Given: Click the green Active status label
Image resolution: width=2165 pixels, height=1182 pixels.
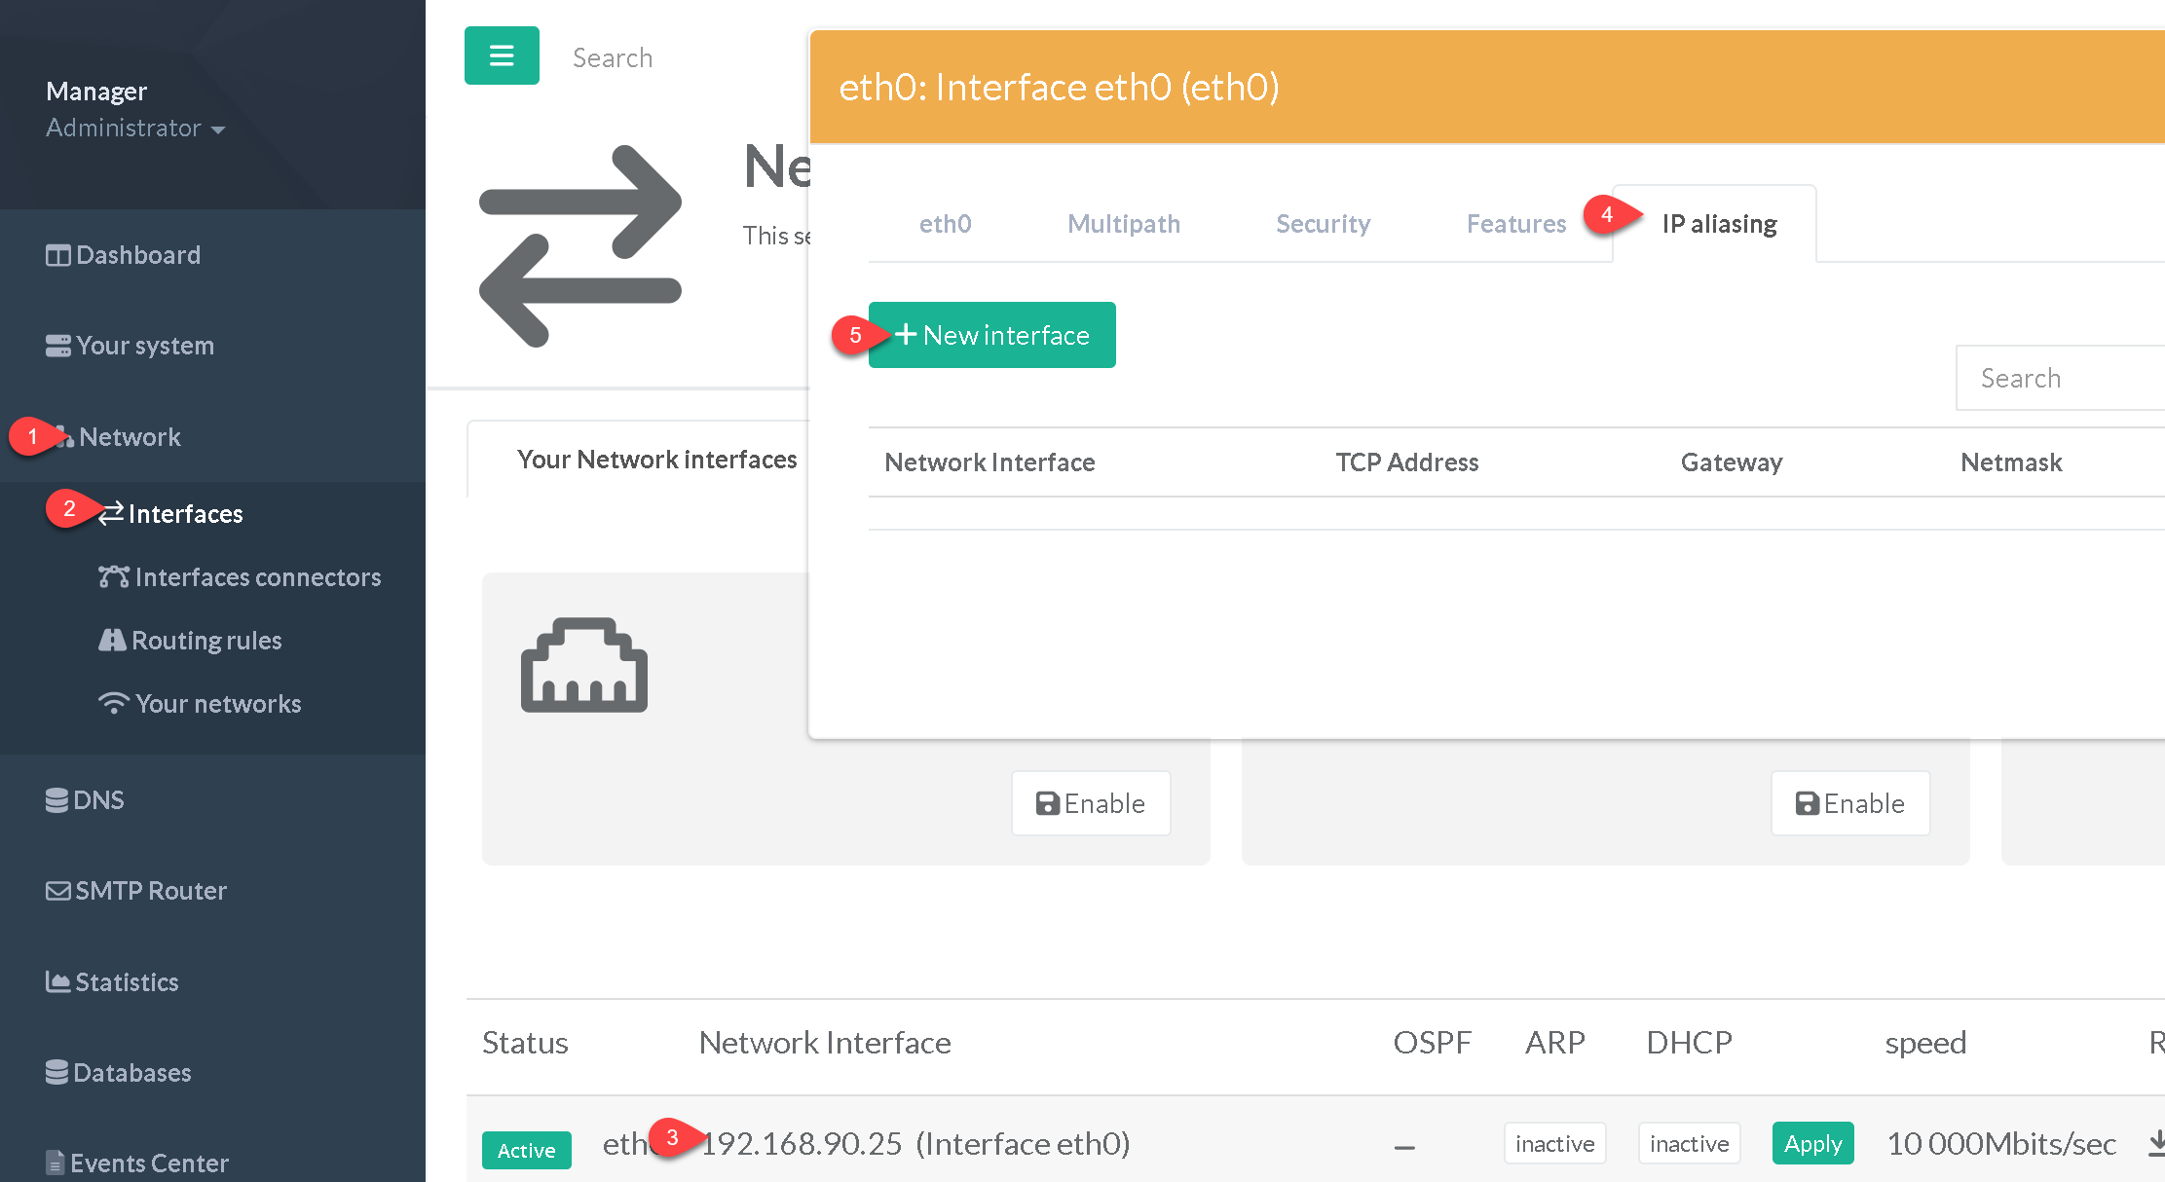Looking at the screenshot, I should pos(526,1150).
